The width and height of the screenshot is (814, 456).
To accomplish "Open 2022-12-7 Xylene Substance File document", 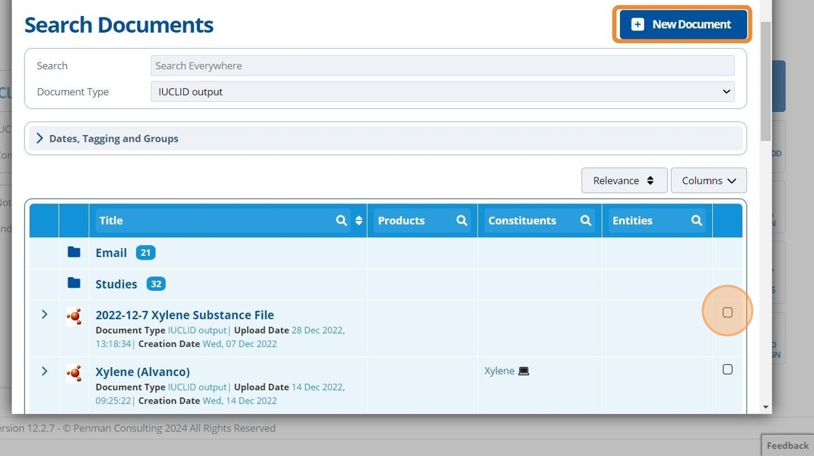I will point(185,315).
